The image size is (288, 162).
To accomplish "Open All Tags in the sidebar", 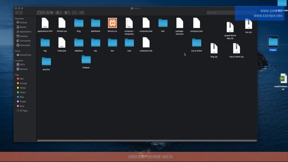I will [x=22, y=111].
